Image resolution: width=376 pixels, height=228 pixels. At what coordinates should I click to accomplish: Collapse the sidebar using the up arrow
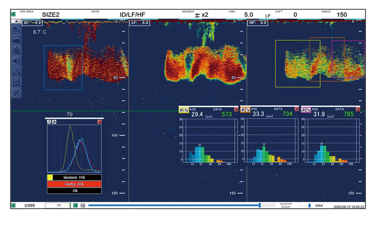16,21
